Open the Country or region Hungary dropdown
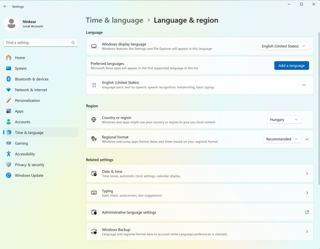The height and width of the screenshot is (249, 320). point(284,120)
